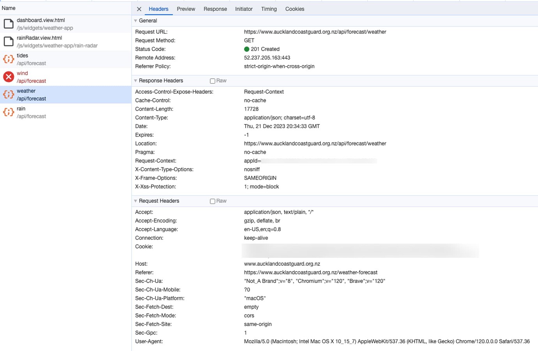Click the JSON icon beside the weather request
538x351 pixels.
click(x=9, y=94)
